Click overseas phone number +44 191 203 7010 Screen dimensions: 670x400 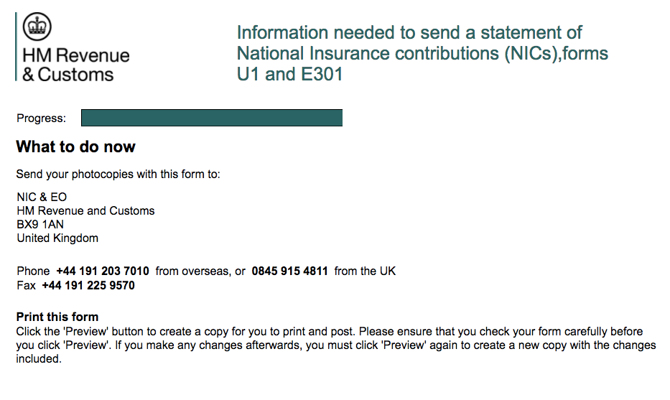[103, 271]
